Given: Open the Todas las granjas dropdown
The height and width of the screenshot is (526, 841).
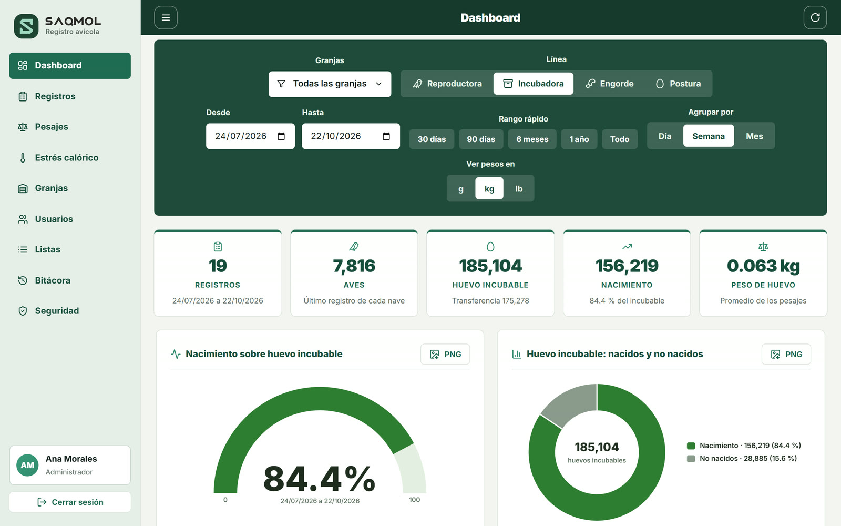Looking at the screenshot, I should click(x=330, y=84).
